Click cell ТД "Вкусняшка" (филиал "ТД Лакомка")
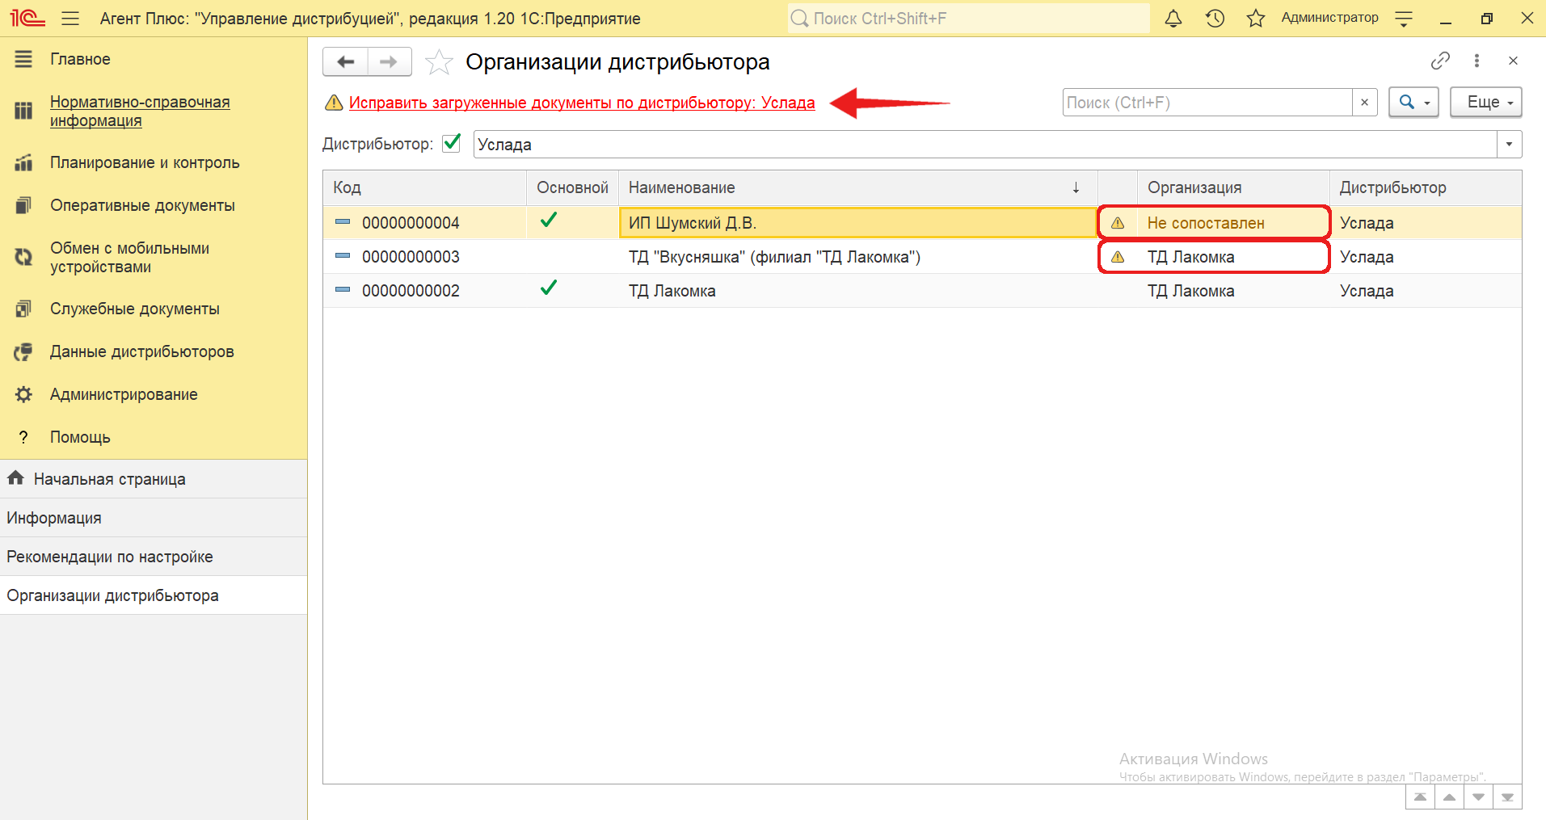Screen dimensions: 1546x820 tap(857, 257)
